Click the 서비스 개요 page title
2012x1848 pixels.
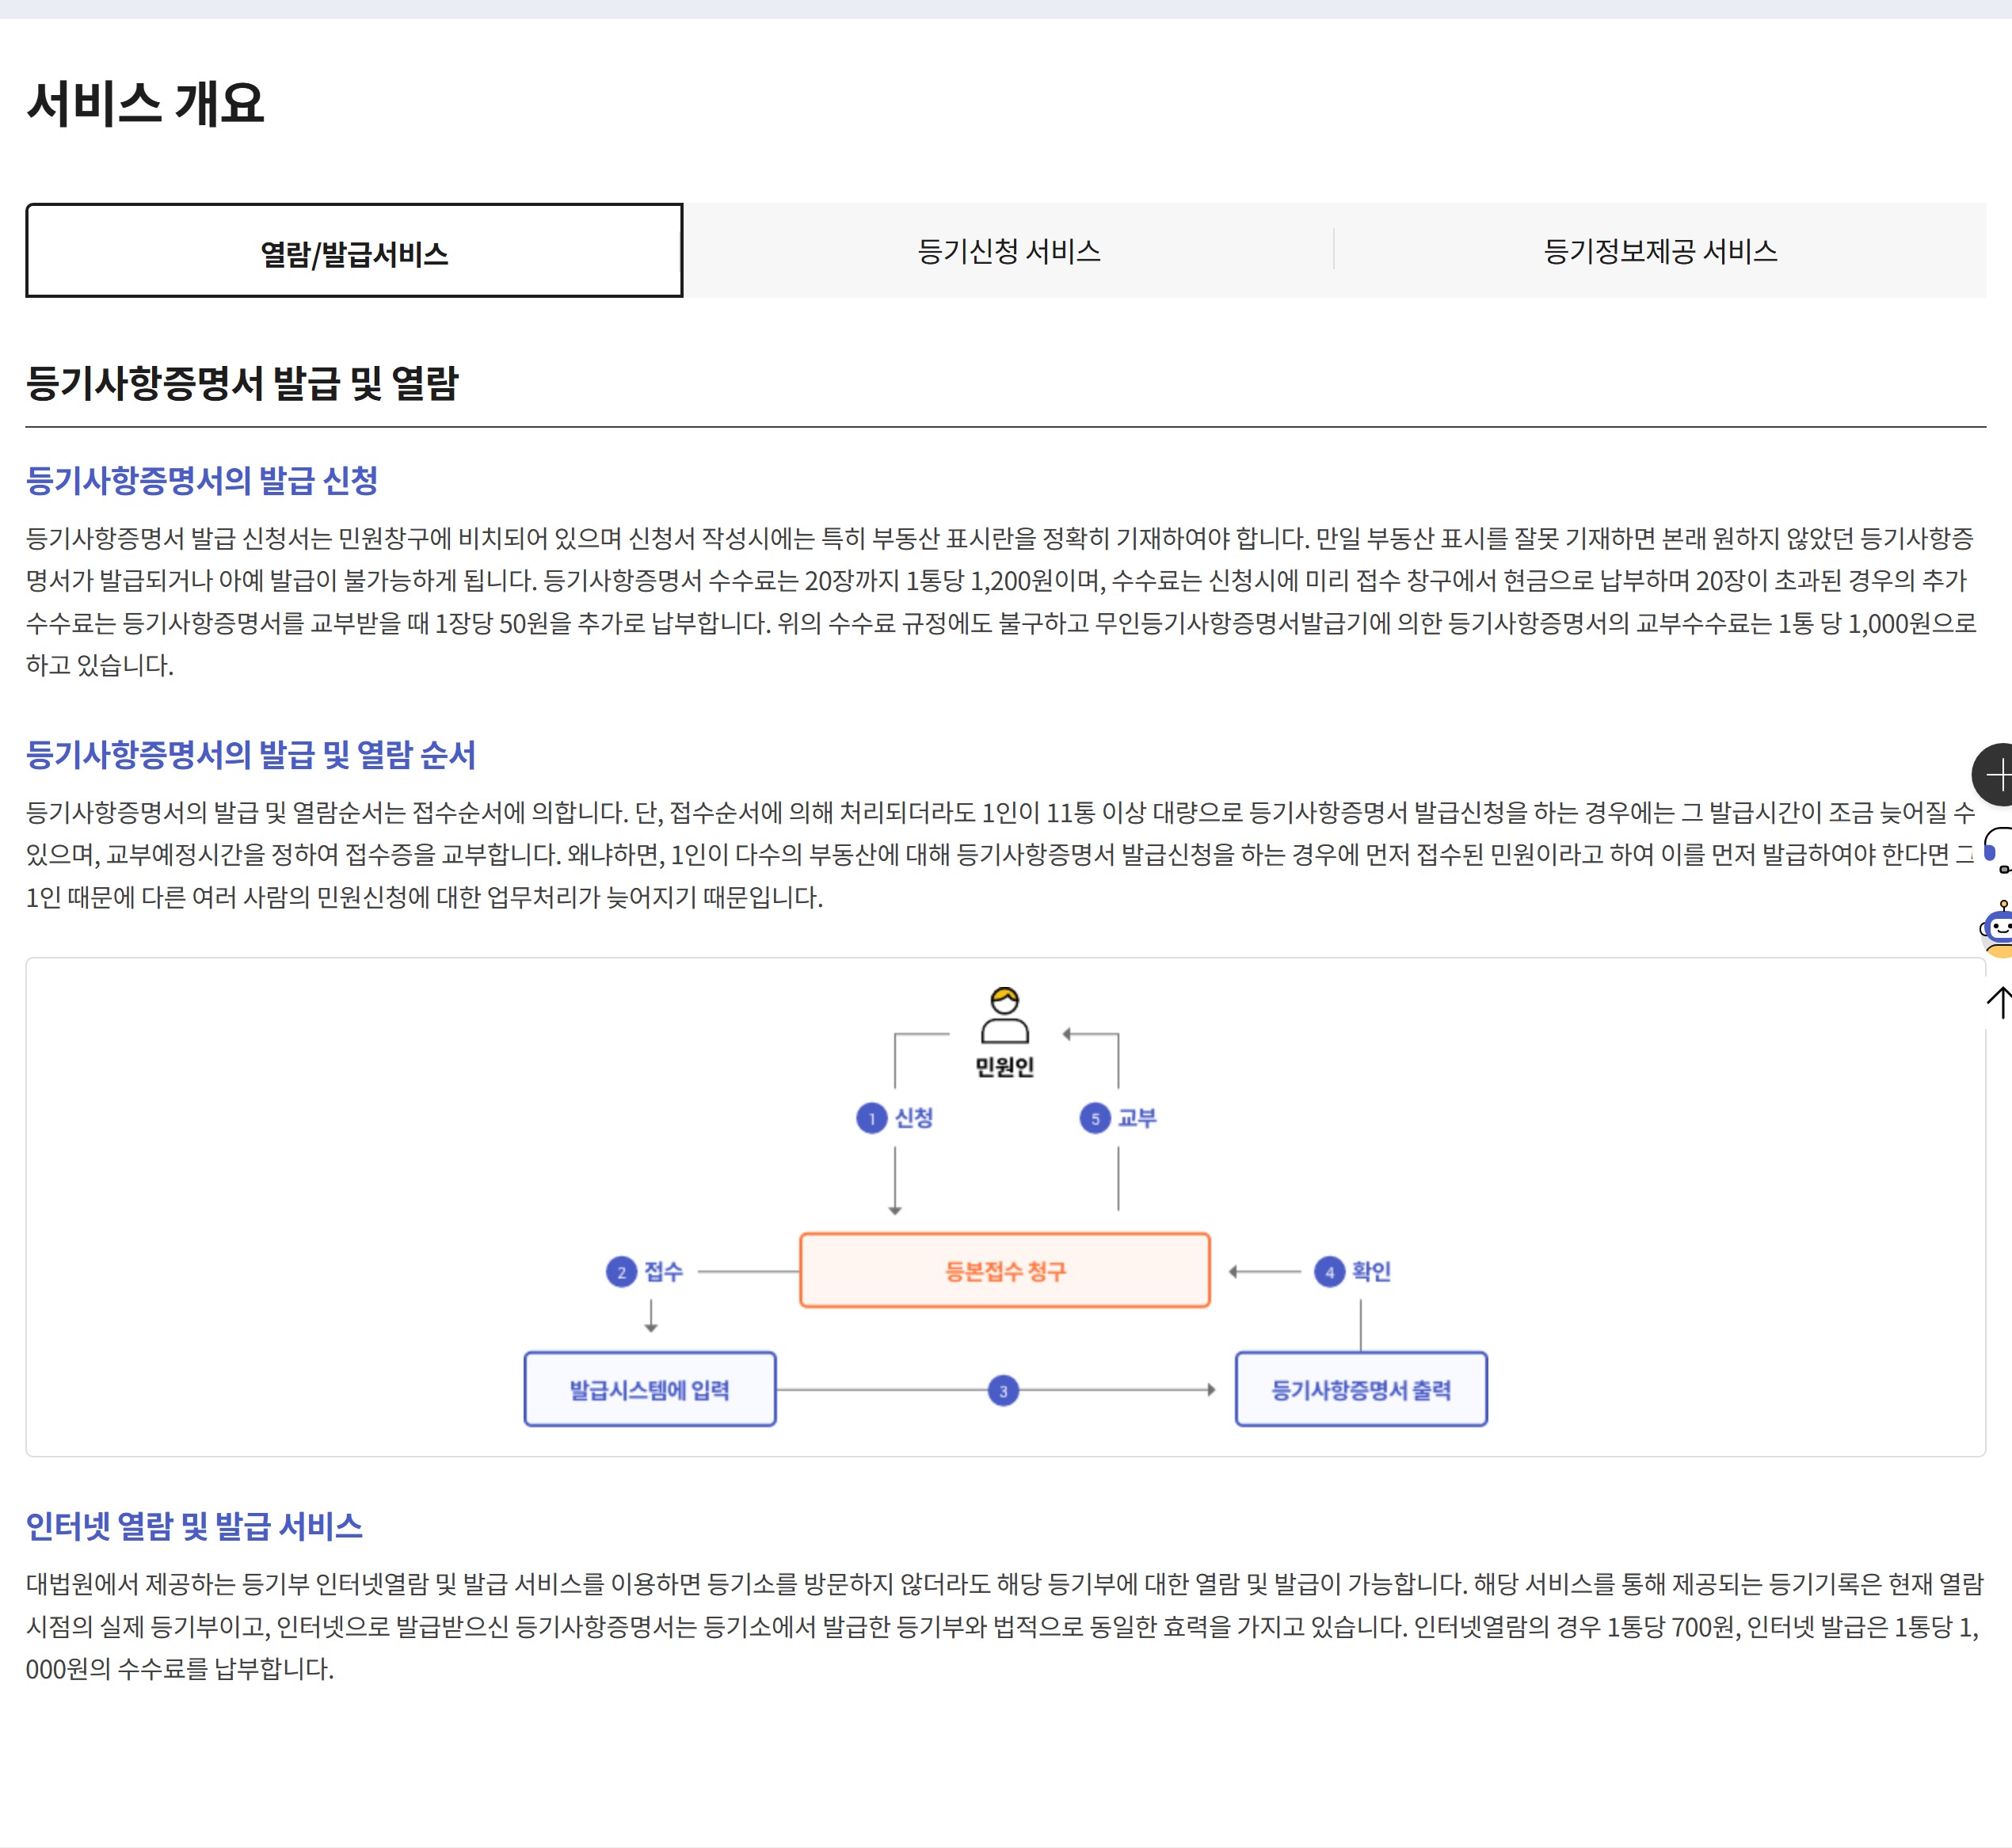coord(145,103)
